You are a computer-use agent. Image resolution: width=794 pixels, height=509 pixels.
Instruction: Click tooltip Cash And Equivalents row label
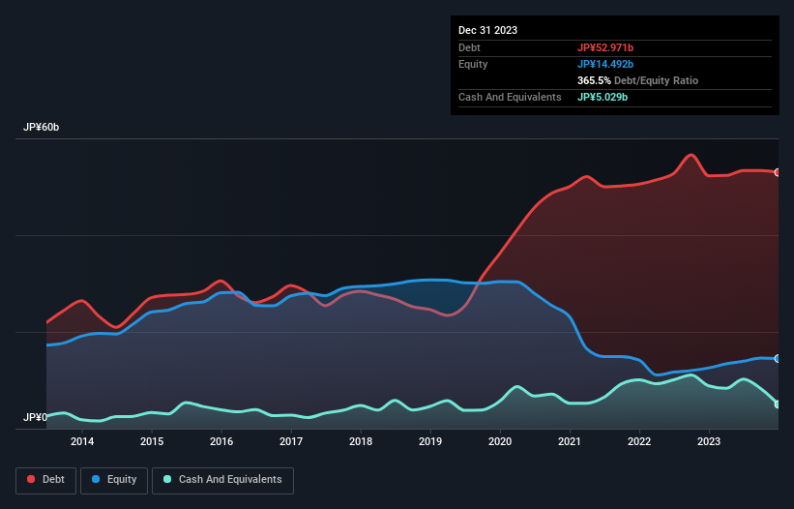pyautogui.click(x=510, y=97)
